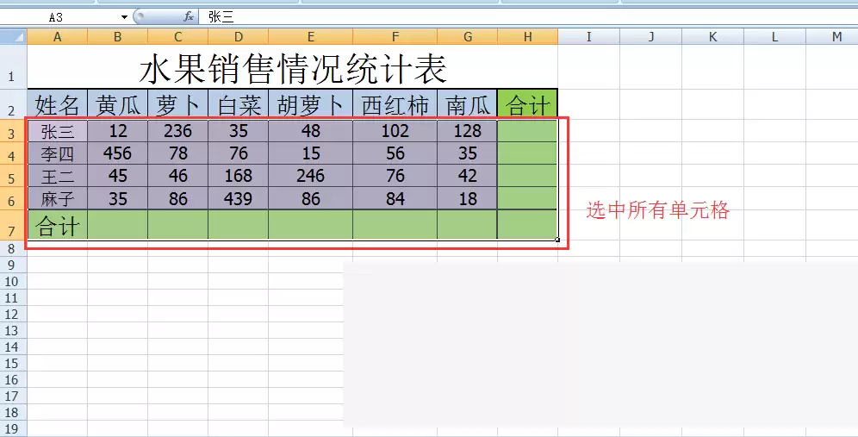Click the cell with value 456

[x=118, y=153]
